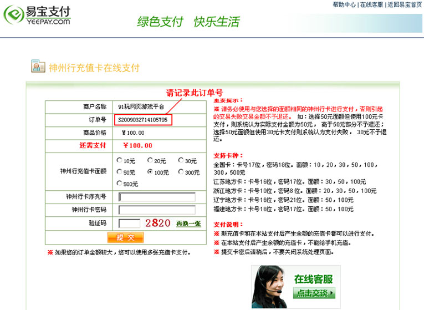Image resolution: width=424 pixels, height=310 pixels.
Task: Select the 100元 card value
Action: (x=150, y=172)
